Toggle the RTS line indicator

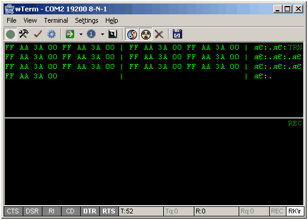(109, 211)
